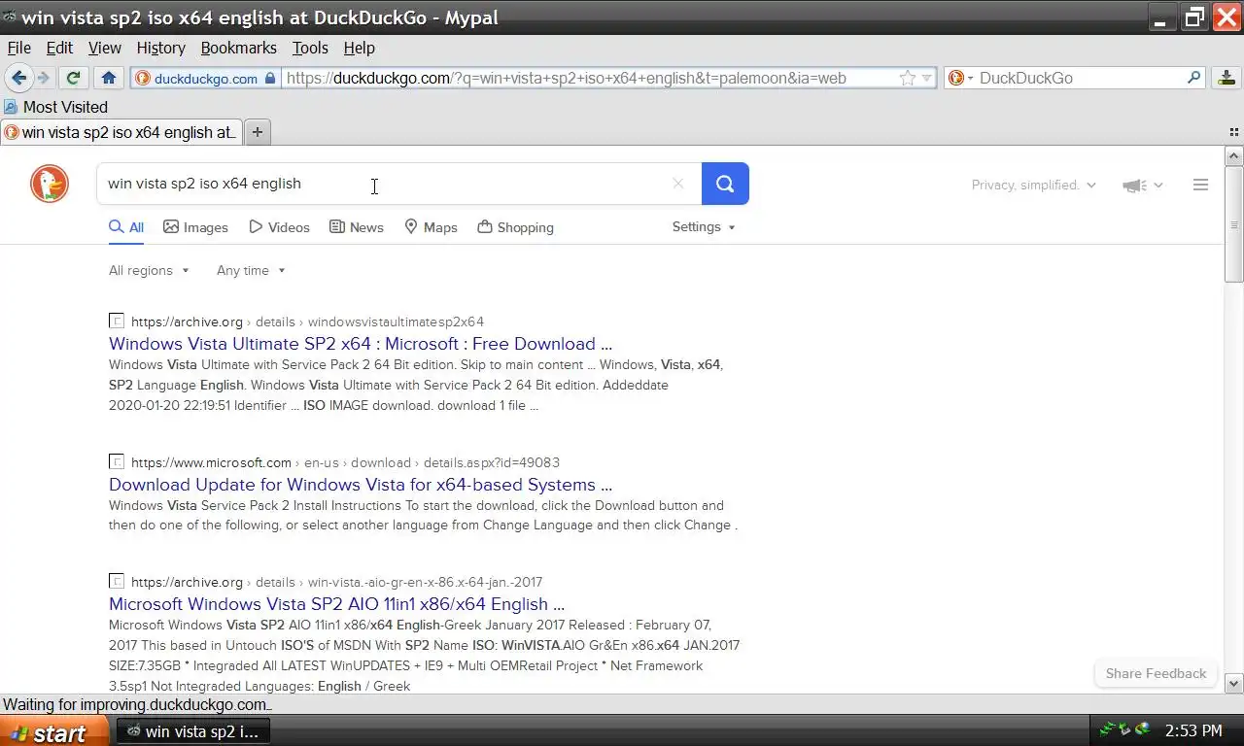Screen dimensions: 1244x746
Task: Click the microsoft.com result favicon
Action: (x=117, y=462)
